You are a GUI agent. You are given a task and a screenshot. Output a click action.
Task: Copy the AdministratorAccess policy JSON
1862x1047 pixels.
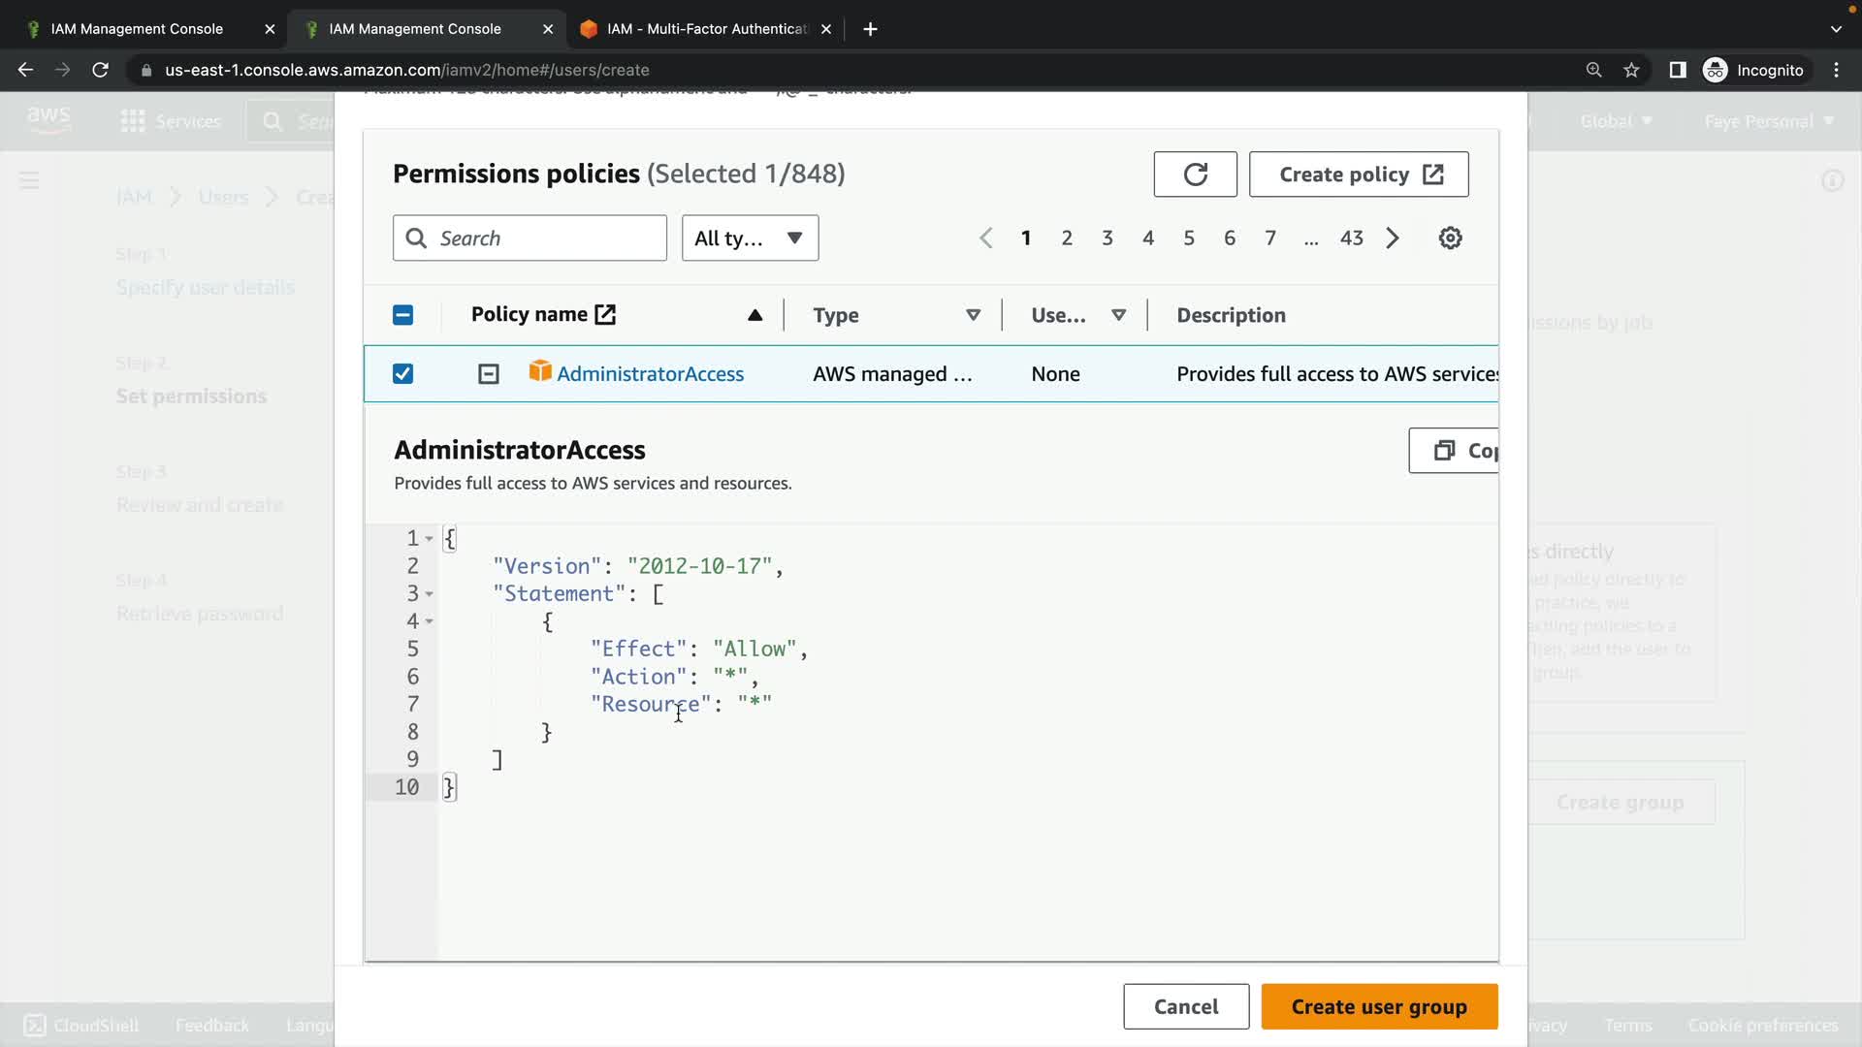click(1455, 451)
